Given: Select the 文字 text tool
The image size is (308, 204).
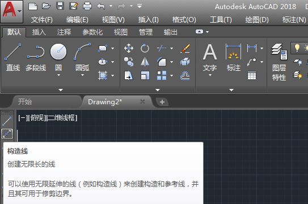Looking at the screenshot, I should point(210,57).
